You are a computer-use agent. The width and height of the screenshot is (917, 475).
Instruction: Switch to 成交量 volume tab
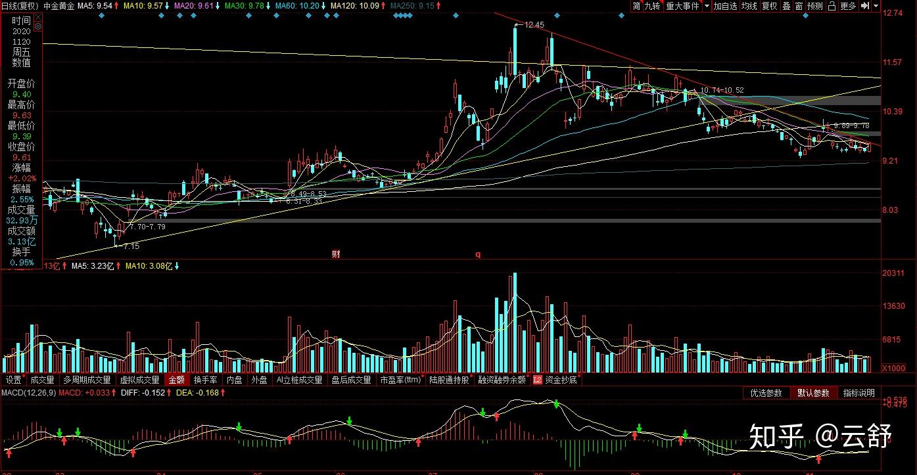click(x=42, y=380)
